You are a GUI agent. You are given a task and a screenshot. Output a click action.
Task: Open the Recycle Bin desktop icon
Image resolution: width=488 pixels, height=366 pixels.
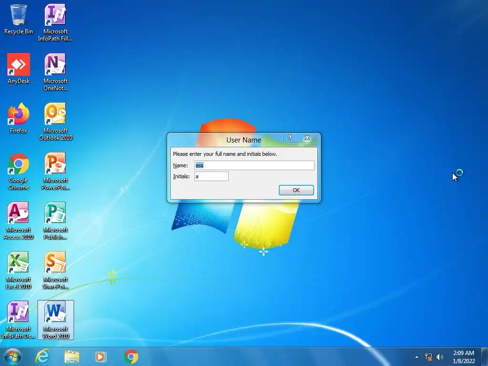click(19, 19)
